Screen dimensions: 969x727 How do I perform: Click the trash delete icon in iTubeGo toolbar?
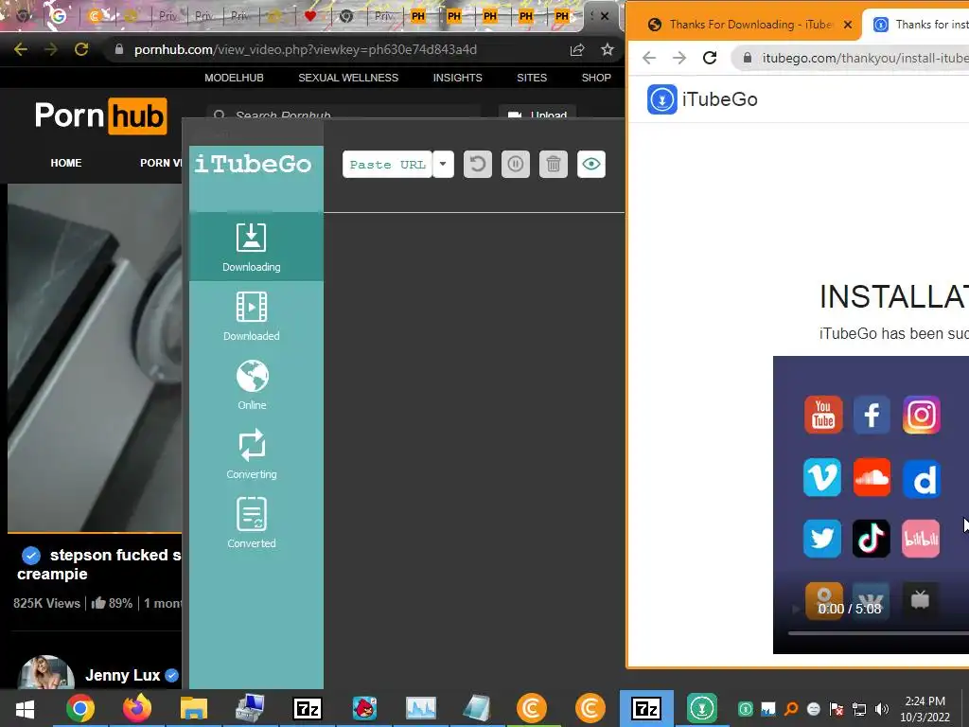pos(553,165)
